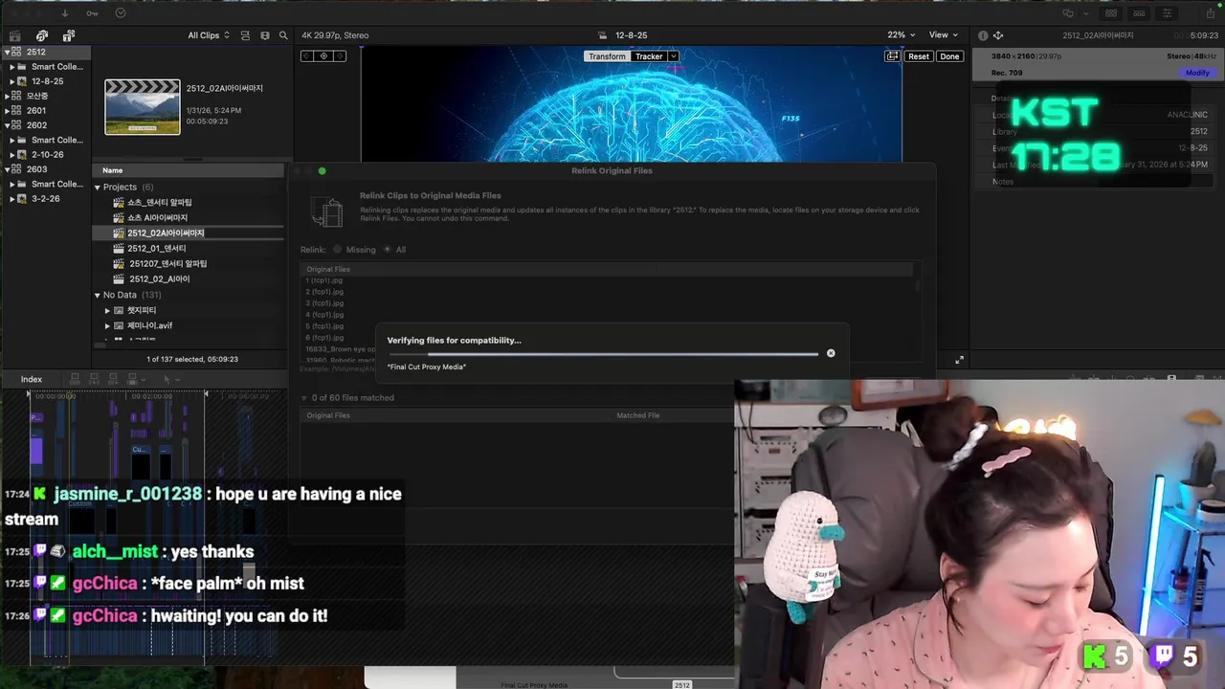Open the Import Media arrow icon
Screen dimensions: 1225x689
[x=65, y=13]
